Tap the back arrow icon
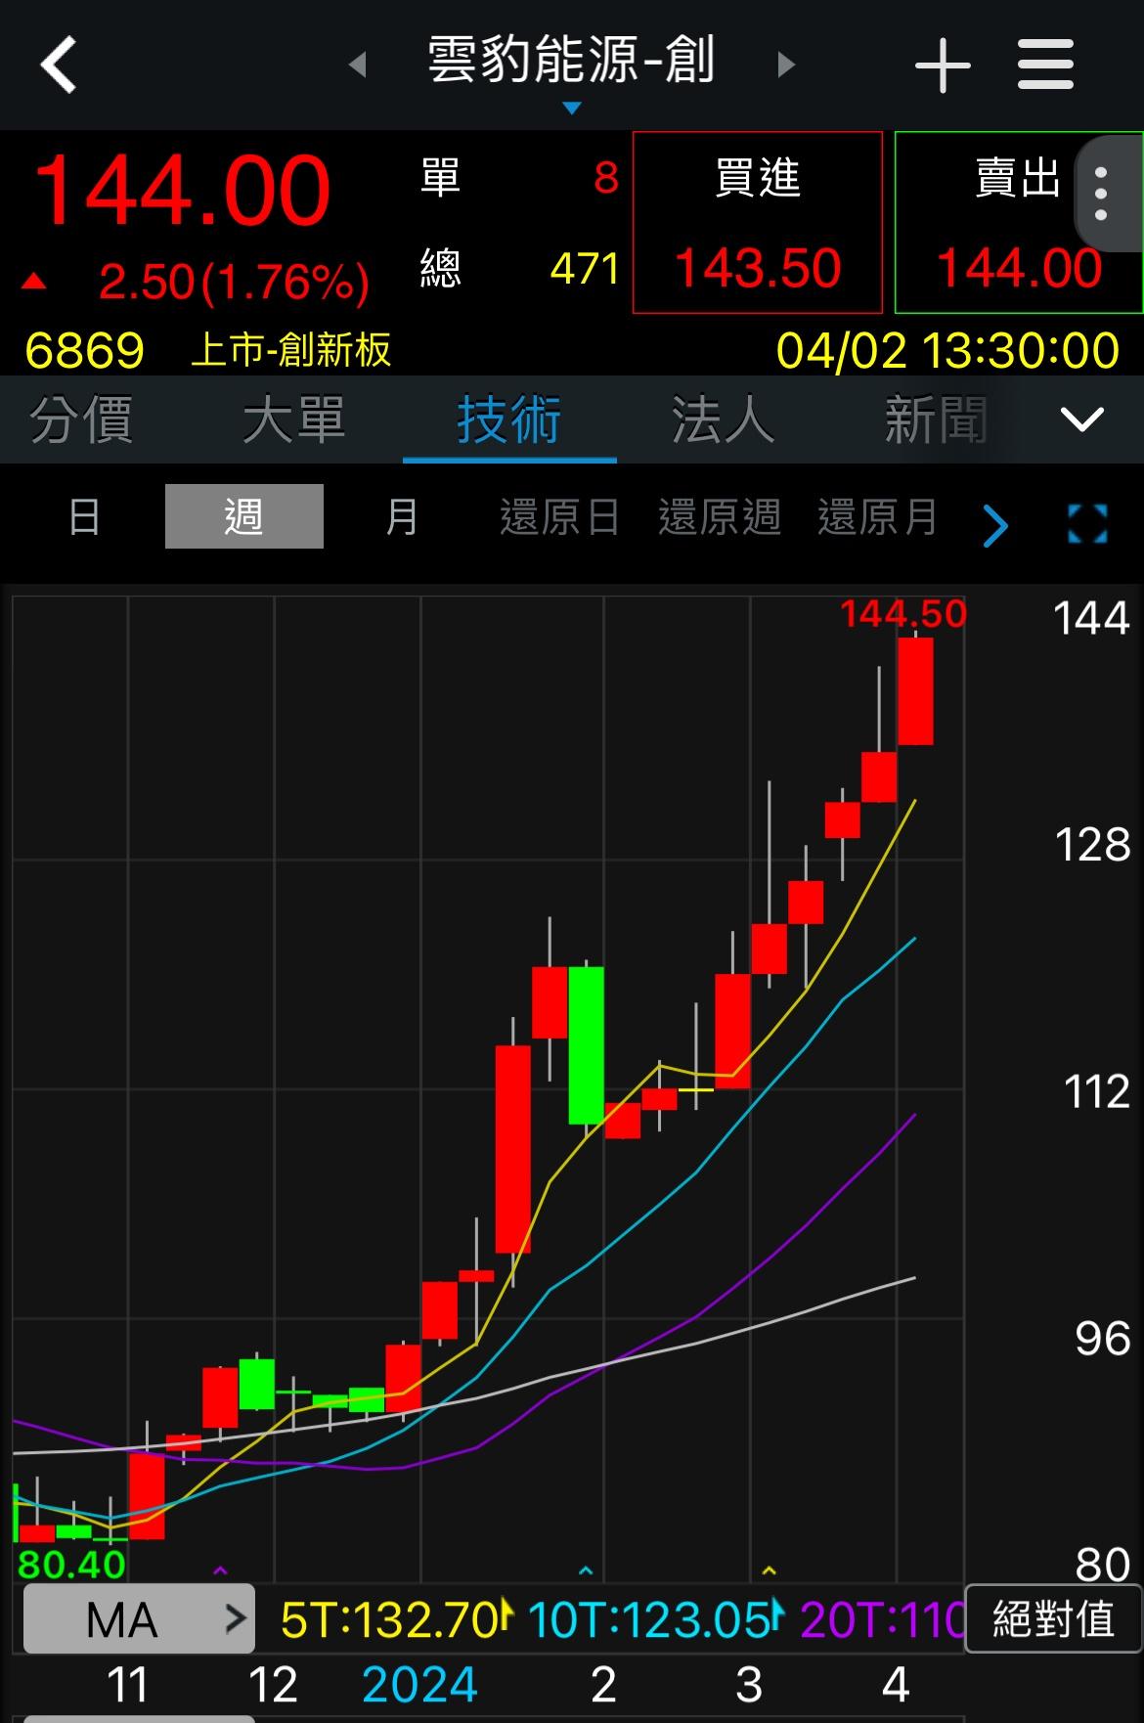 tap(59, 66)
